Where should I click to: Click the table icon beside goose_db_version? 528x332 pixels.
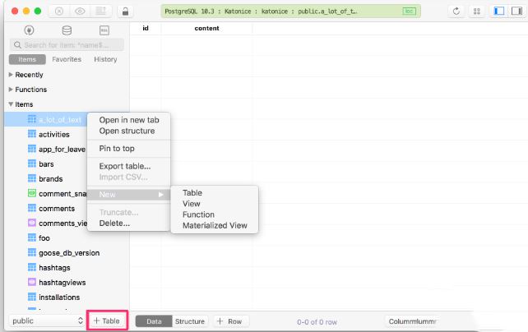pyautogui.click(x=31, y=252)
